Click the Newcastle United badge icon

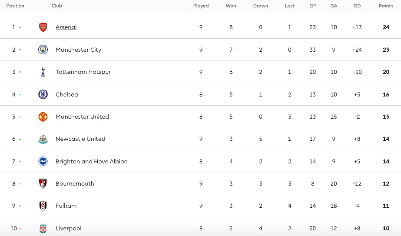[43, 139]
